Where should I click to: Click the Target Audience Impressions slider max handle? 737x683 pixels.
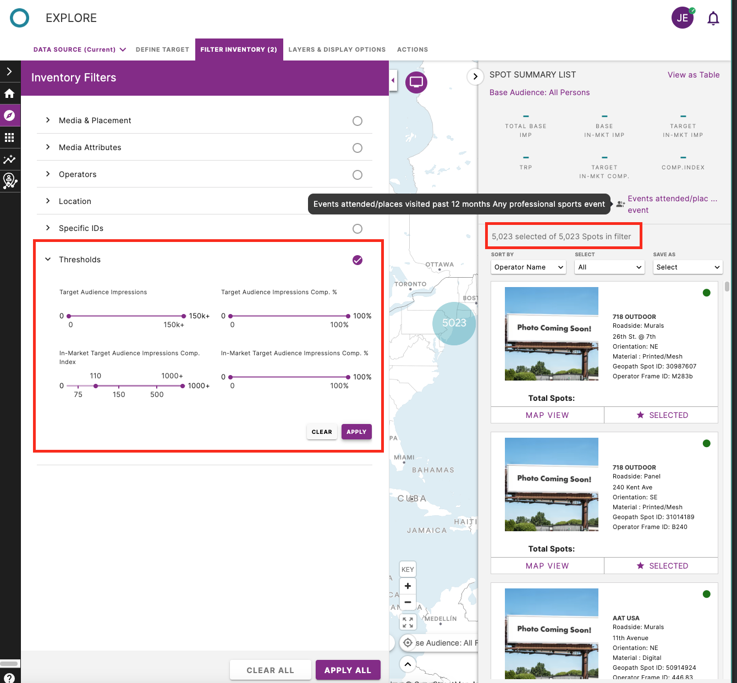pos(184,316)
